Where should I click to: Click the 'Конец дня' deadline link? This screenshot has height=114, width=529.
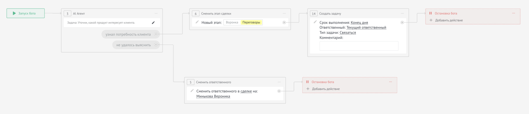[359, 23]
